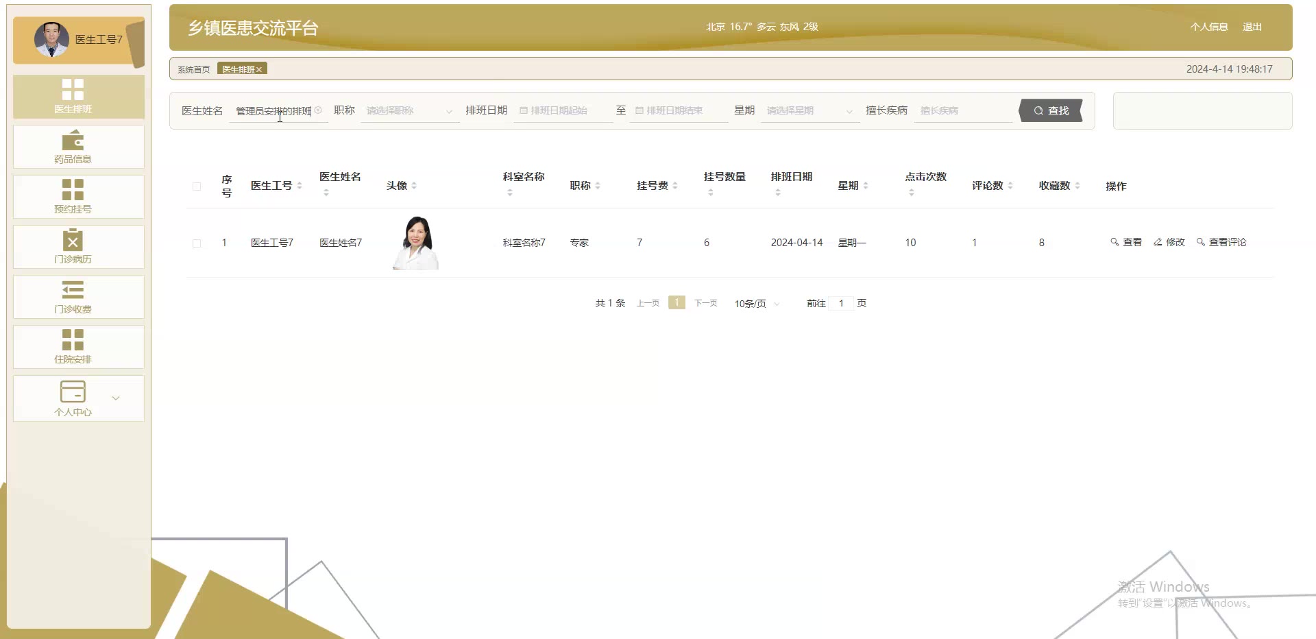This screenshot has width=1316, height=639.
Task: Open the 职称 dropdown filter
Action: click(x=410, y=110)
